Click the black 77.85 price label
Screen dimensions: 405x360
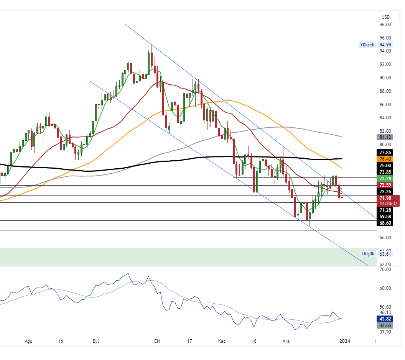(385, 152)
